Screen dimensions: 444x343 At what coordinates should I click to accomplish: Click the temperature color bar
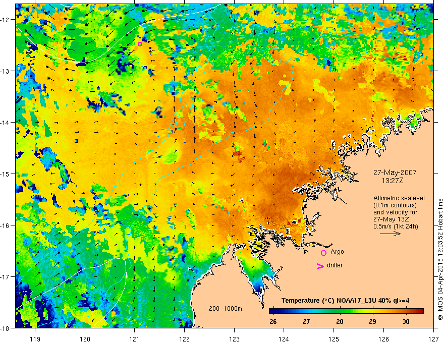[x=346, y=311]
